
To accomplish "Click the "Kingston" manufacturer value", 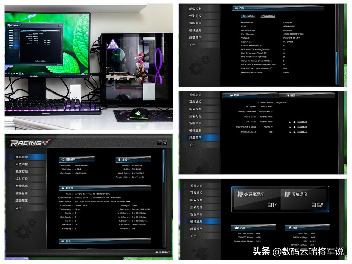I will click(287, 30).
